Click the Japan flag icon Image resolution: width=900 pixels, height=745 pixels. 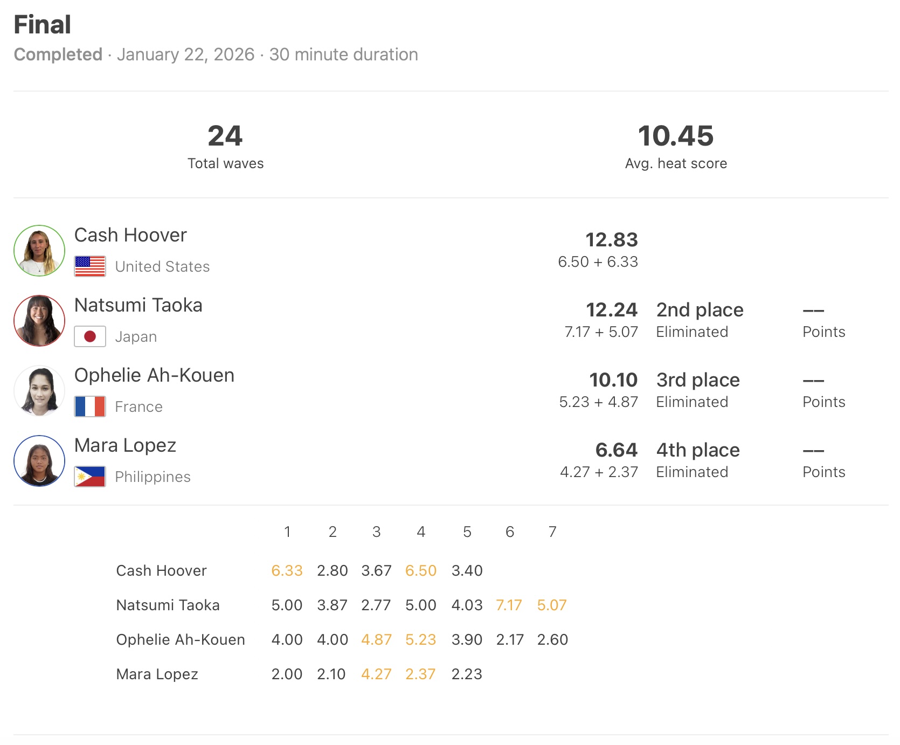pos(90,336)
